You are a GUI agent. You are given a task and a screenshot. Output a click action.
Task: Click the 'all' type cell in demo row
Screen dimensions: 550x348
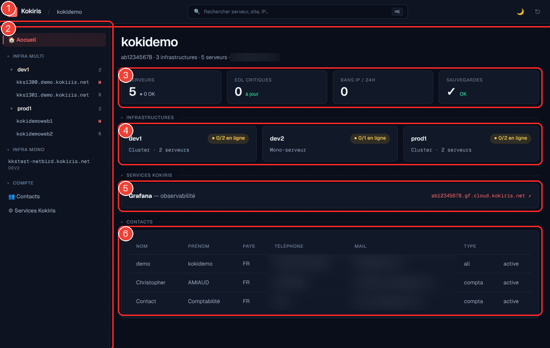click(467, 264)
